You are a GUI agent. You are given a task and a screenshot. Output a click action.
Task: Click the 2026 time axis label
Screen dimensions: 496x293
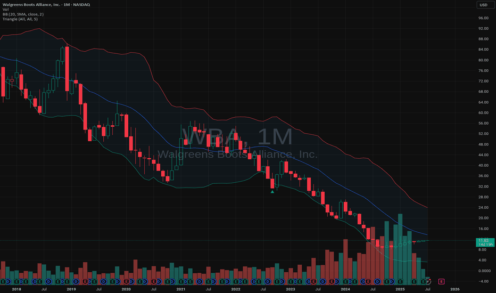pos(455,289)
